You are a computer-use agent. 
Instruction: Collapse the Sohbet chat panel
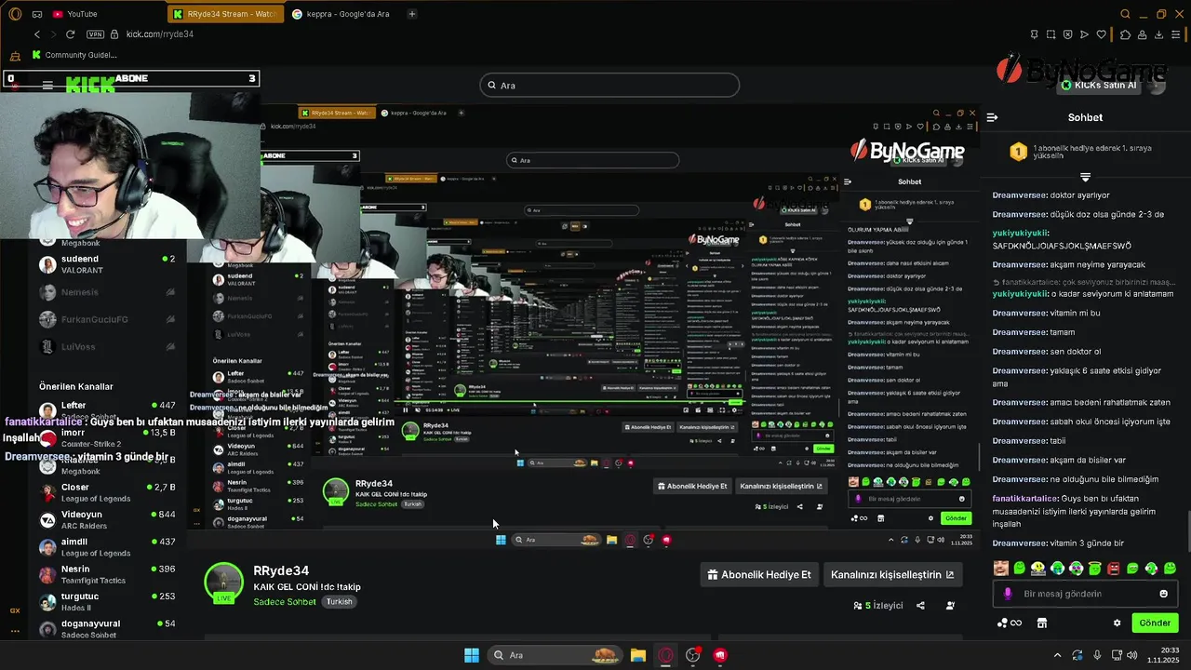[993, 117]
